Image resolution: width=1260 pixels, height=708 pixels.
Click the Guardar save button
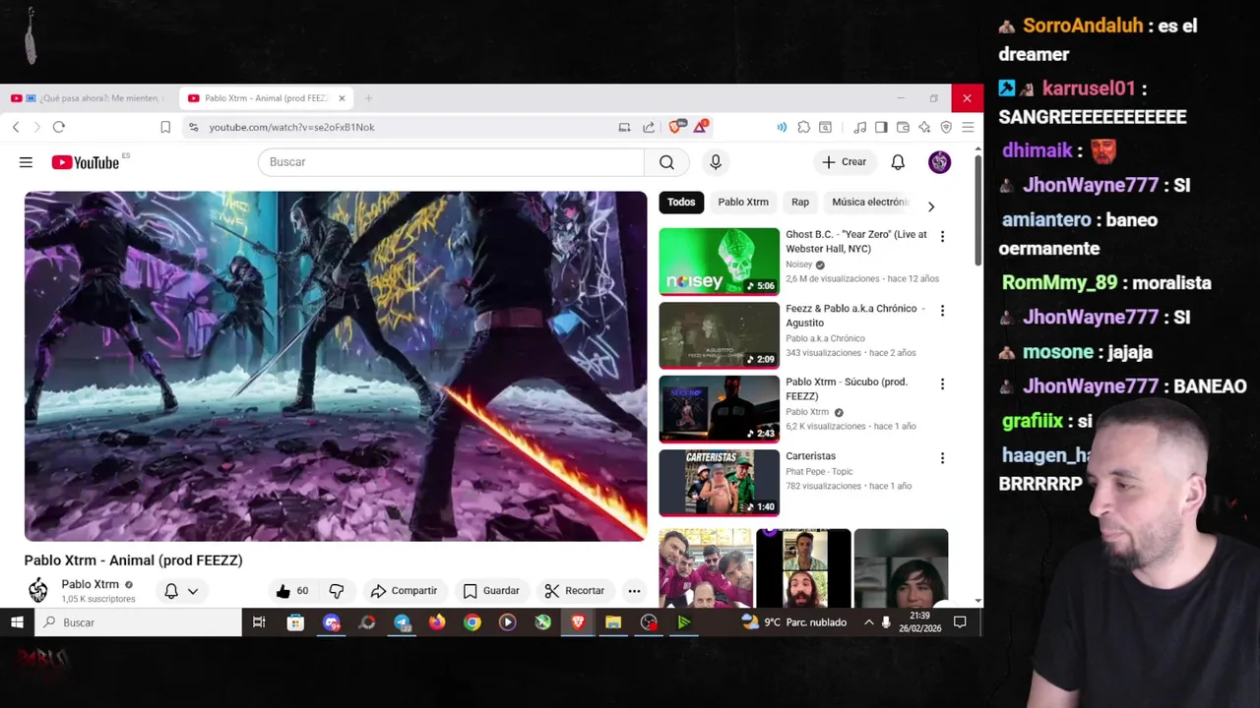point(491,591)
